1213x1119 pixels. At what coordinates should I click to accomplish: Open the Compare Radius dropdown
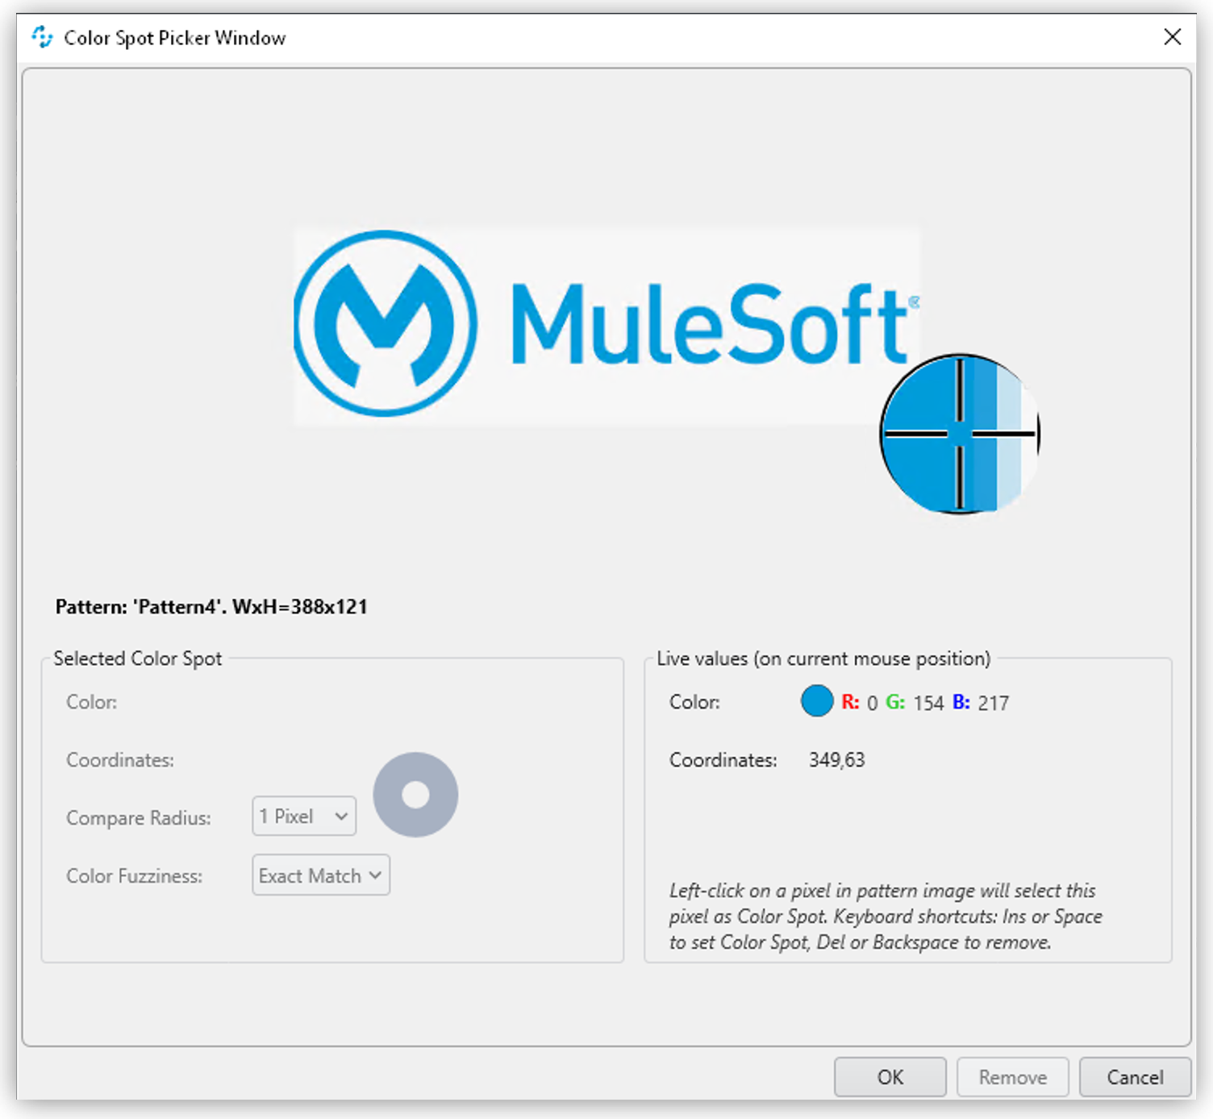pyautogui.click(x=304, y=817)
